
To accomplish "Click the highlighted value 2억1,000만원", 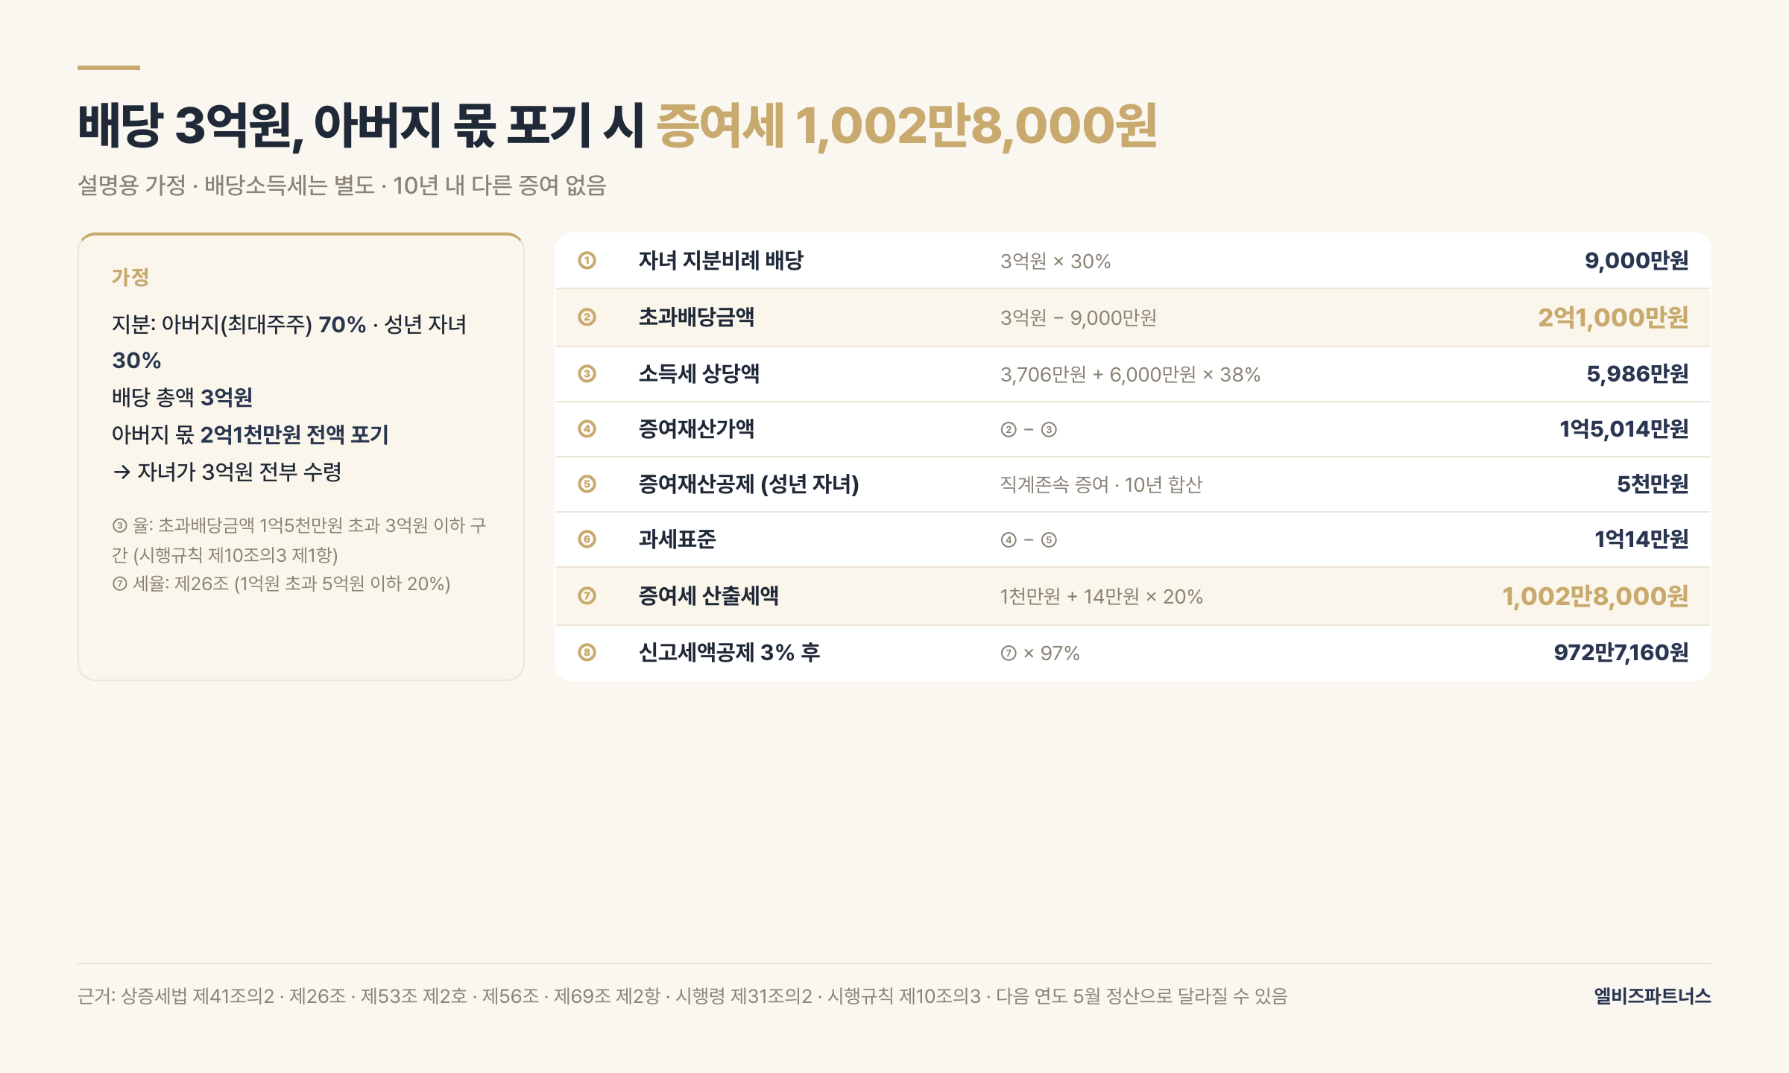I will tap(1613, 317).
